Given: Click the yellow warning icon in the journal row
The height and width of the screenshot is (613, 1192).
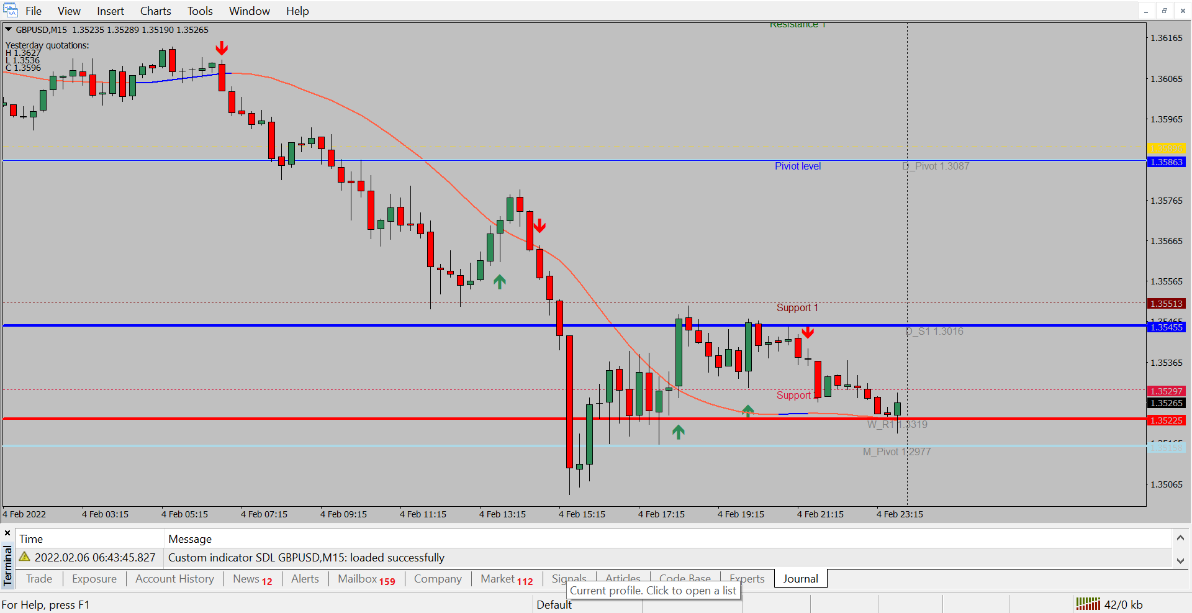Looking at the screenshot, I should 25,557.
